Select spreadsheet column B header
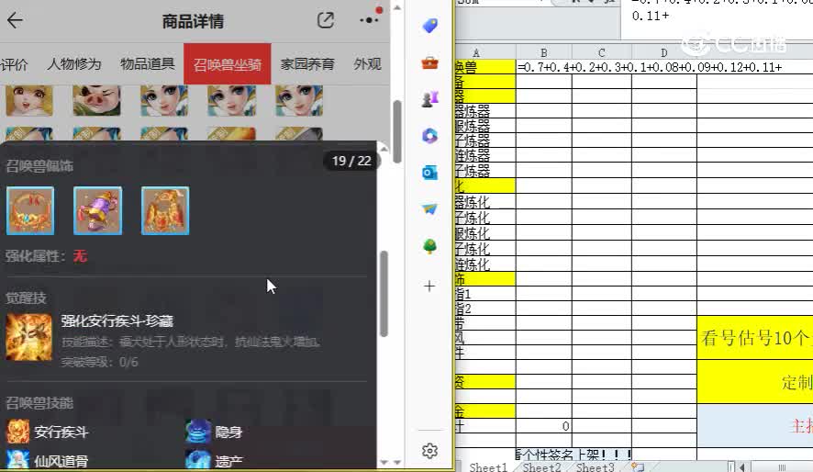Screen dimensions: 813x472 (544, 52)
